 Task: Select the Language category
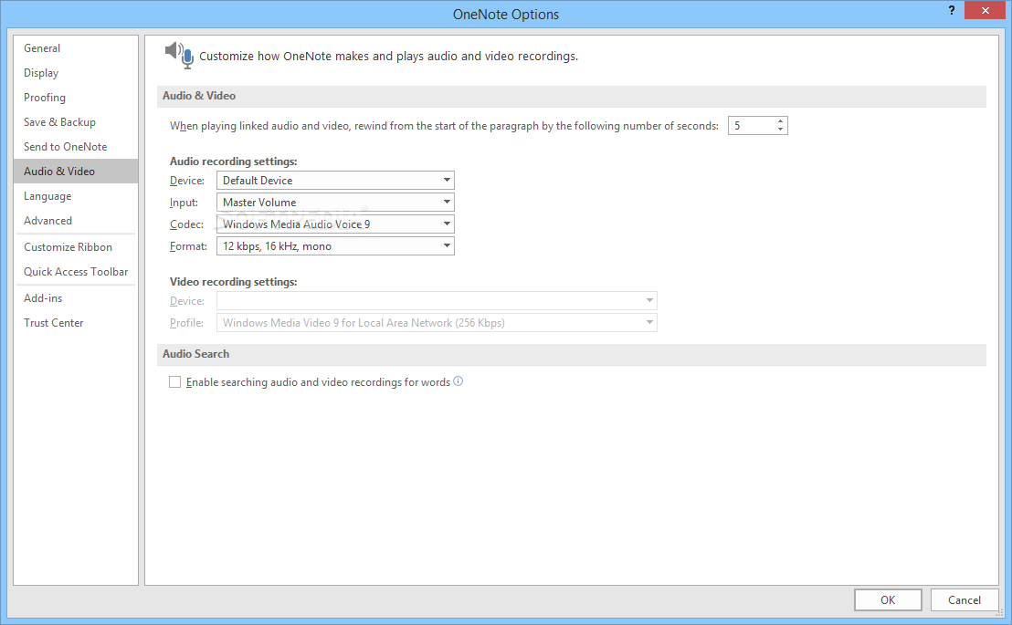click(76, 196)
